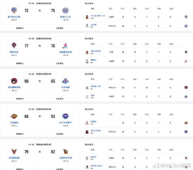
Task: Open the Tianjin team logo beside score 65
Action: click(x=66, y=81)
